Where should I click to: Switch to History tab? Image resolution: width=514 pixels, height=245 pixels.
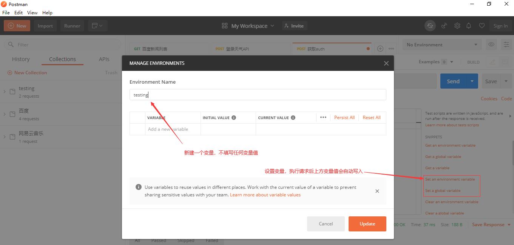click(x=21, y=59)
